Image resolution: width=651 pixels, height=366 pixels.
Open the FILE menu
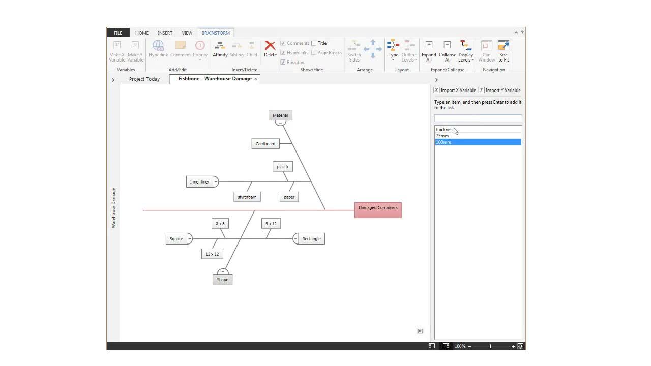[117, 33]
